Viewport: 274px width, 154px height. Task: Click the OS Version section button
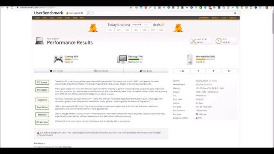coord(42,122)
